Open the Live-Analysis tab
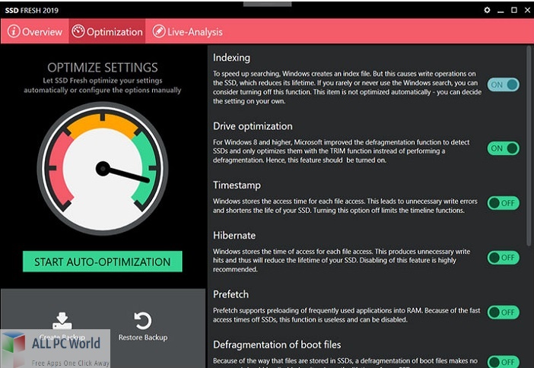 187,31
